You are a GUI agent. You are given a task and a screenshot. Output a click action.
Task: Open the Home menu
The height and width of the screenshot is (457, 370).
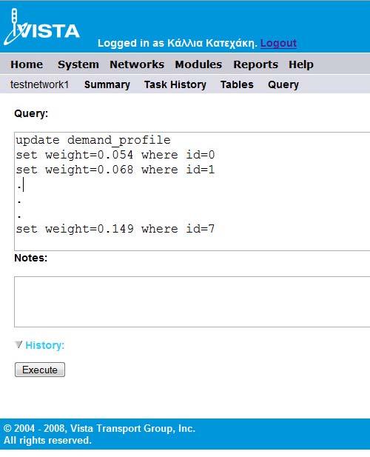(x=27, y=64)
